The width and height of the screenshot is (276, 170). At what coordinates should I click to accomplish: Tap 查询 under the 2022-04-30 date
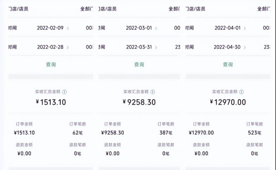228,64
